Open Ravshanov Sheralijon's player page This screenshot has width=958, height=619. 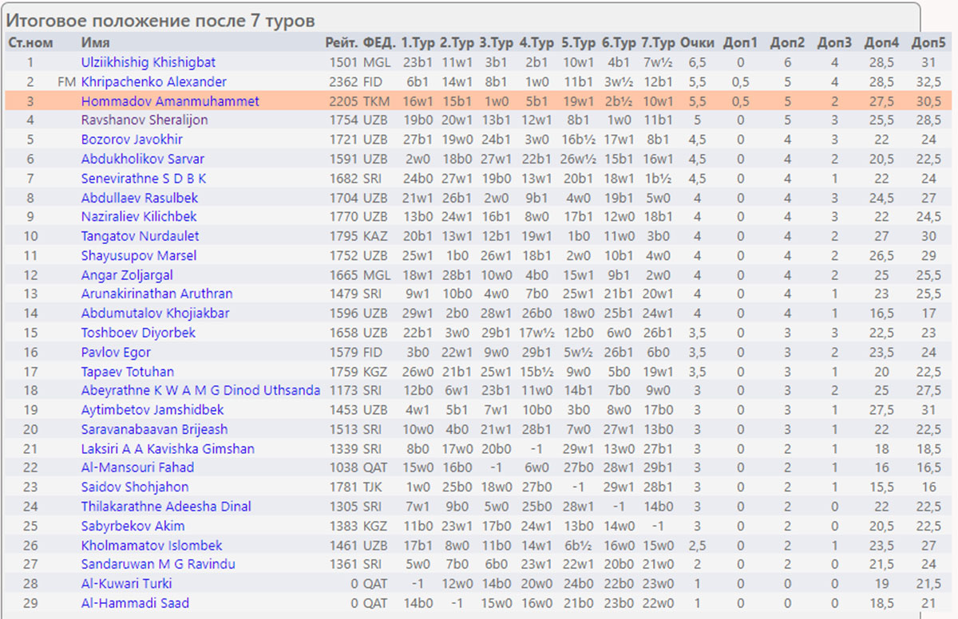click(144, 120)
